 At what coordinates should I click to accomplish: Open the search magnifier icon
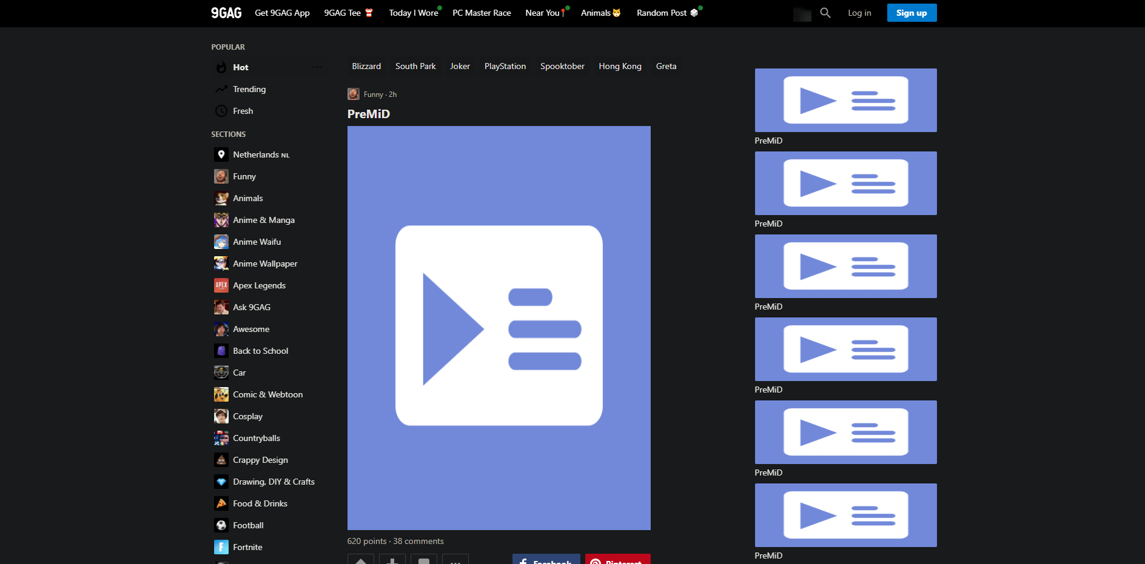[825, 13]
